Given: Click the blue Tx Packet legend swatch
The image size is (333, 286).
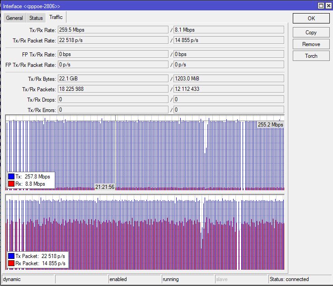Looking at the screenshot, I should click(x=11, y=256).
